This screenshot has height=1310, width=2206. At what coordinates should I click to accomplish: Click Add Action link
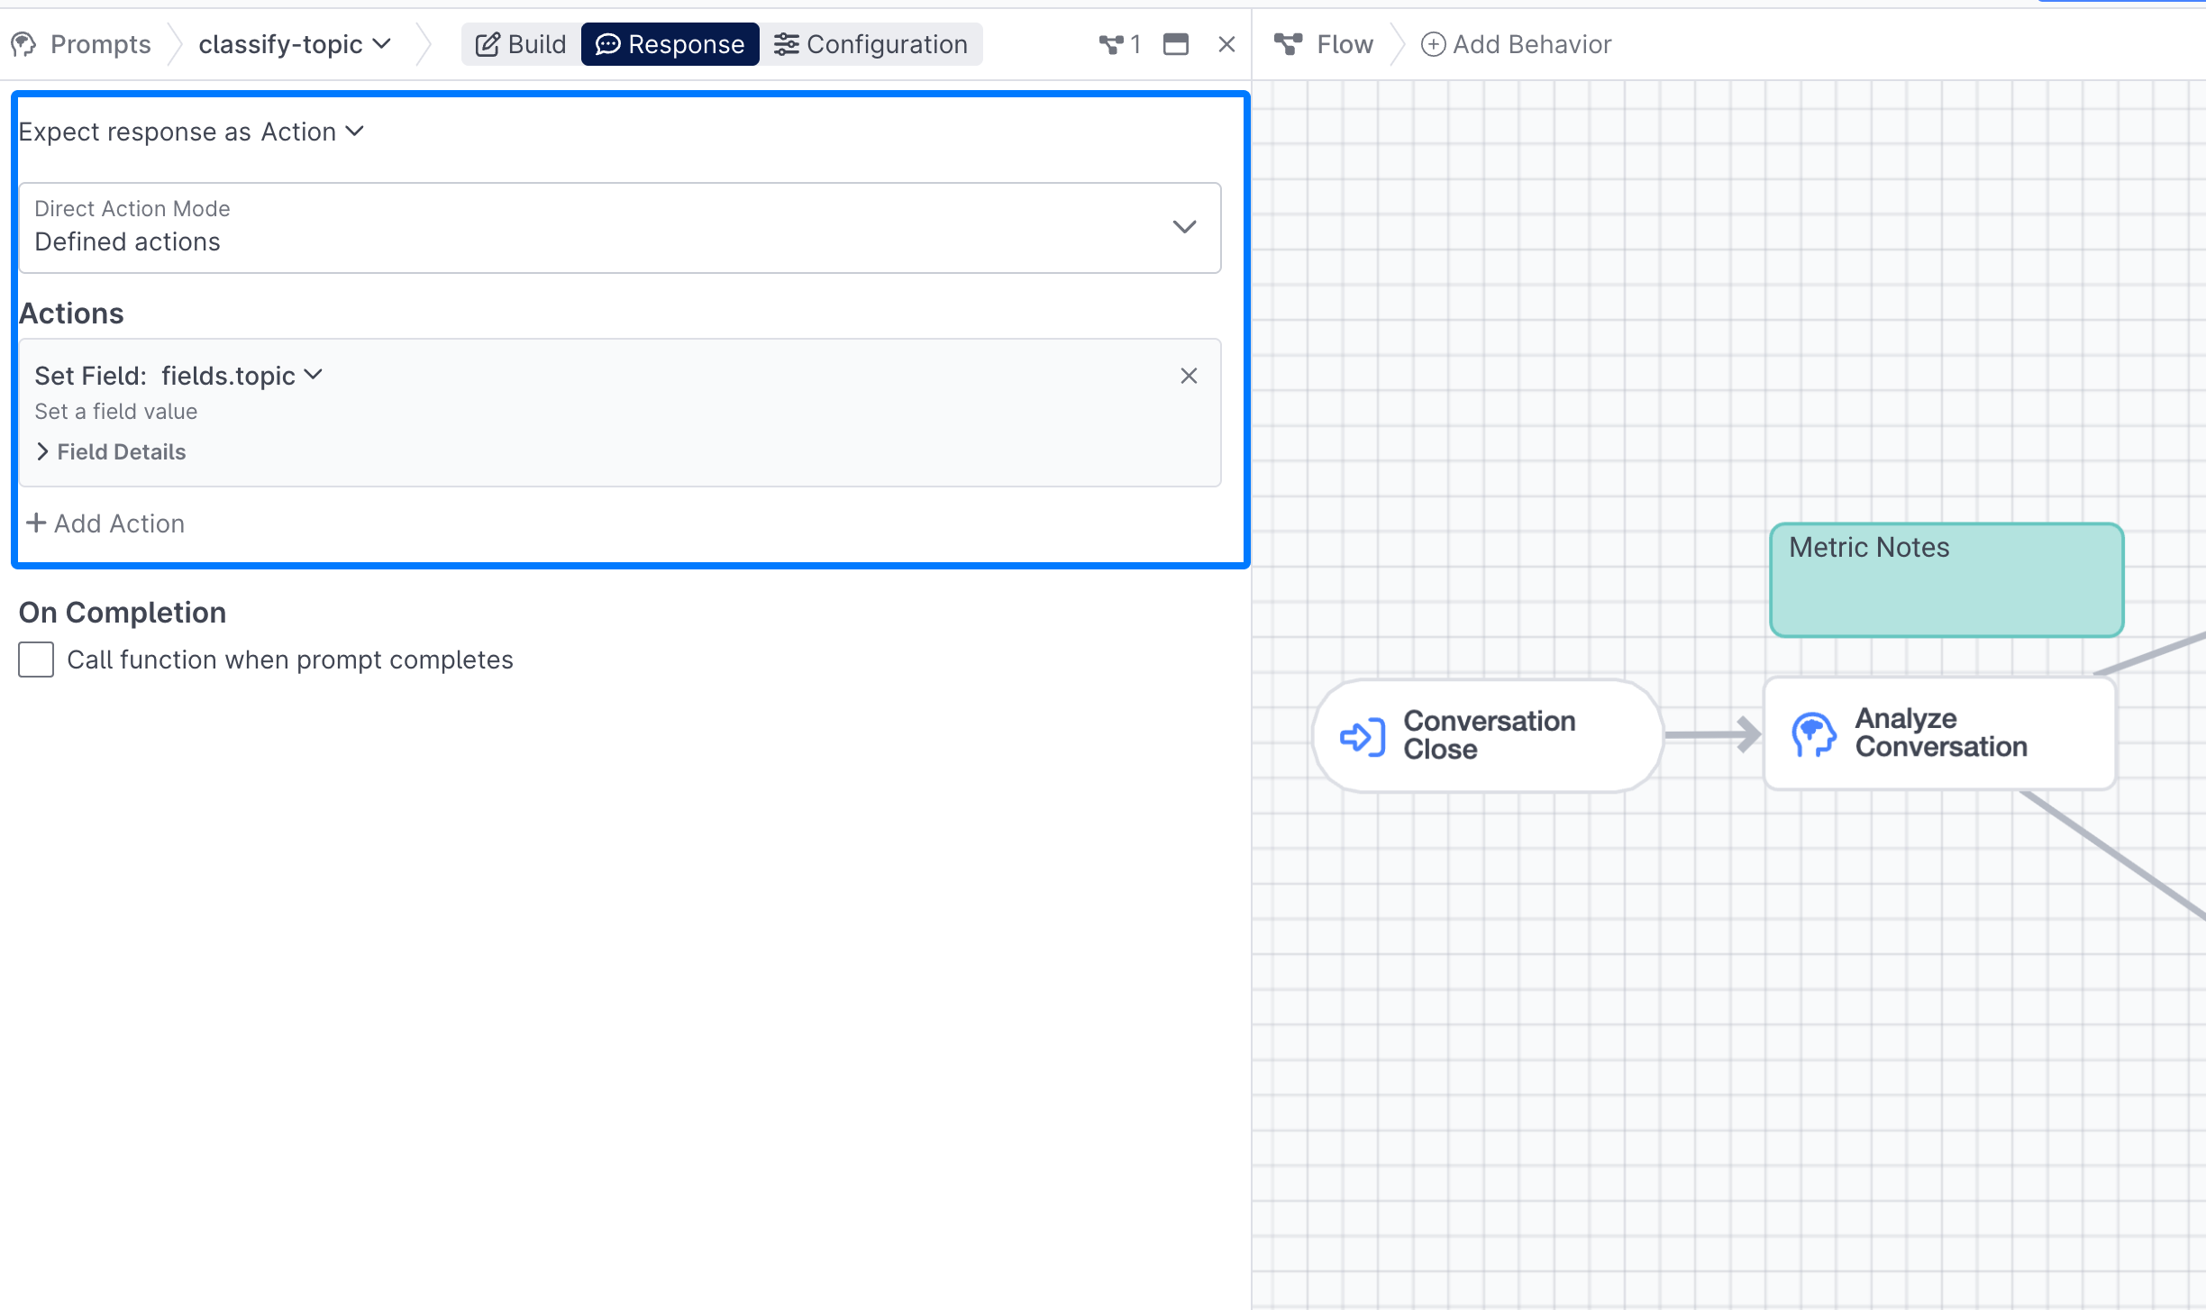tap(105, 523)
